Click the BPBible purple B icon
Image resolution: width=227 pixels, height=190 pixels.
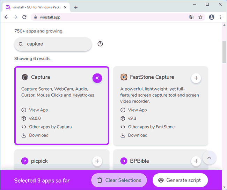124,161
